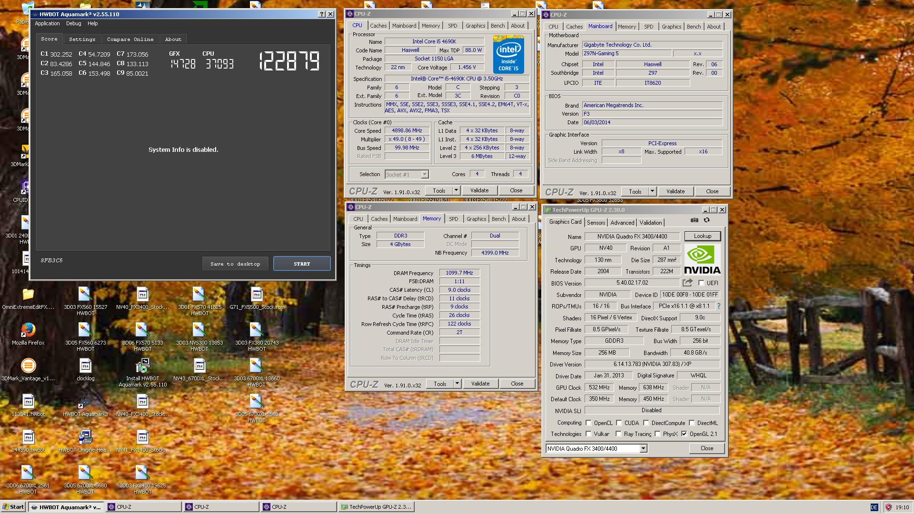Open the GPU selector NVIDIA Quadro FX 3400/4400

click(596, 448)
